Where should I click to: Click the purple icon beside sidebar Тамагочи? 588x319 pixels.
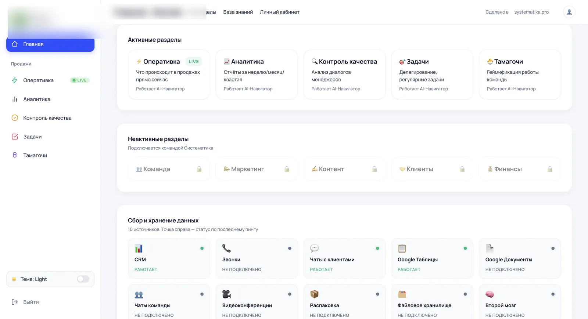pyautogui.click(x=15, y=155)
